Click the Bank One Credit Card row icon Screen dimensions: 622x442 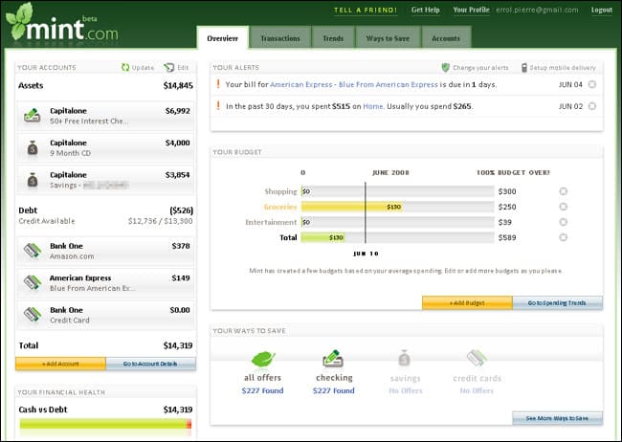click(x=33, y=315)
